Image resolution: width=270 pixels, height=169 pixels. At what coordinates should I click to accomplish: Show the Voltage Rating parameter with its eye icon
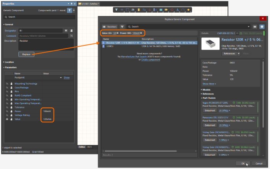tap(7, 115)
